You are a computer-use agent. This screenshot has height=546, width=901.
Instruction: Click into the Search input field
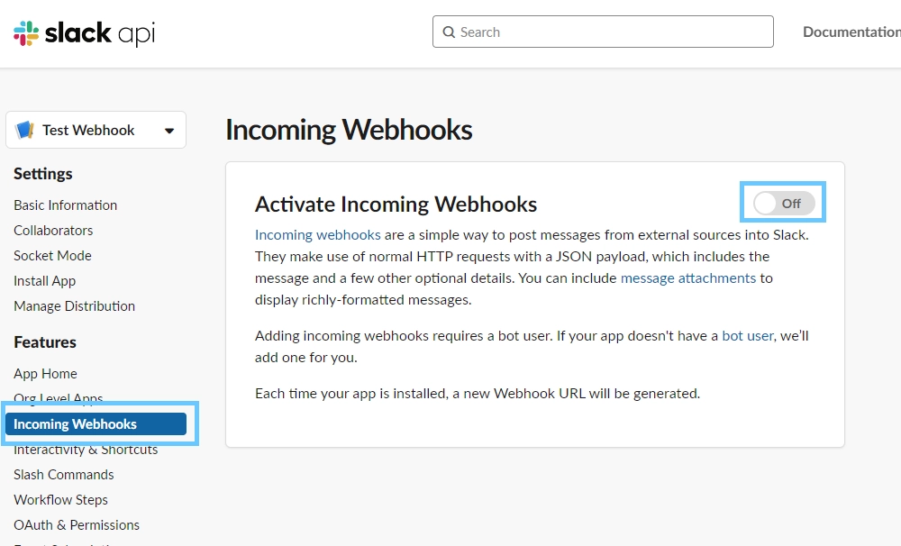tap(603, 32)
